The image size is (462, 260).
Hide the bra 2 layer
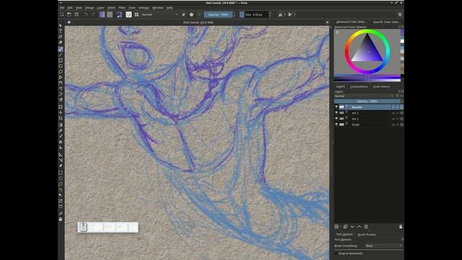[x=336, y=113]
